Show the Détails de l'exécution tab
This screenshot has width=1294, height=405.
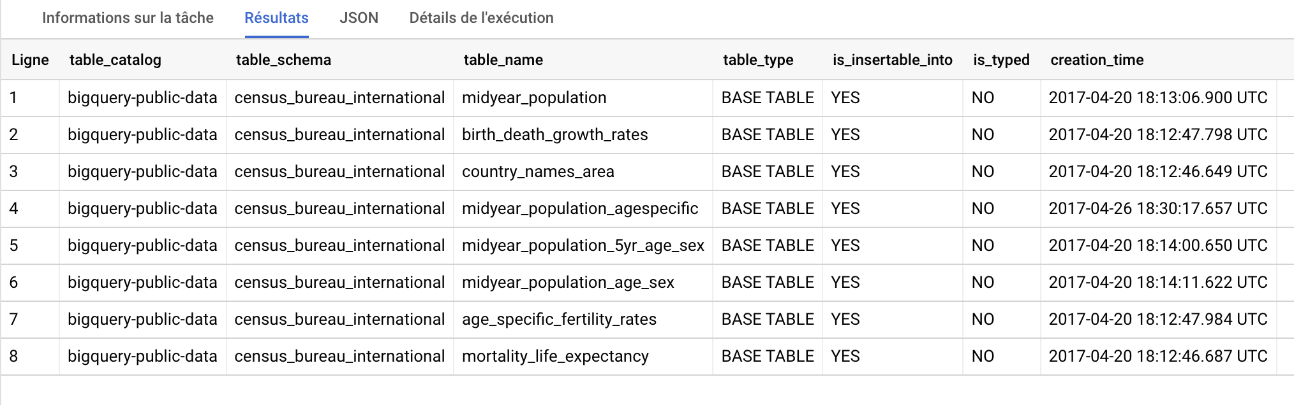point(481,18)
